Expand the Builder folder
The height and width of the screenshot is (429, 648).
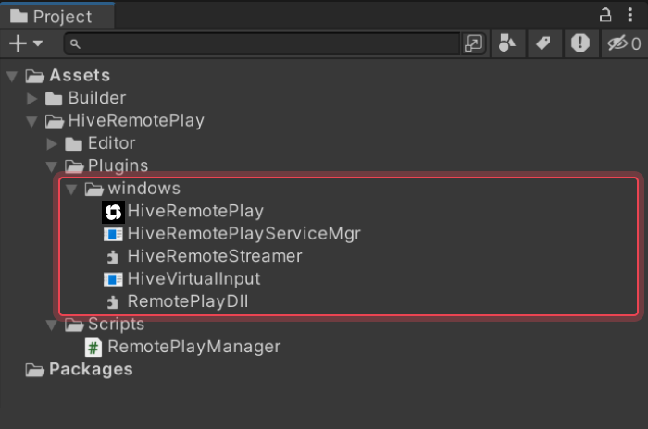(x=31, y=98)
